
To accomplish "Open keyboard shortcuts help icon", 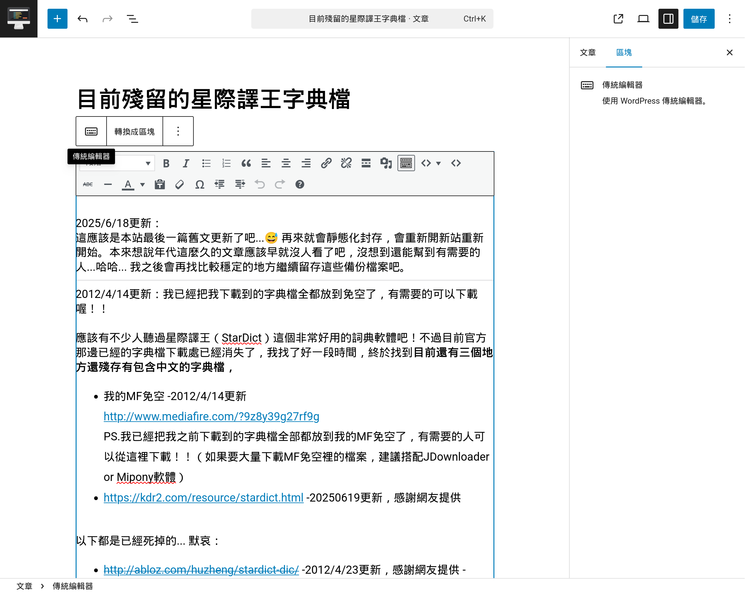I will [x=300, y=185].
